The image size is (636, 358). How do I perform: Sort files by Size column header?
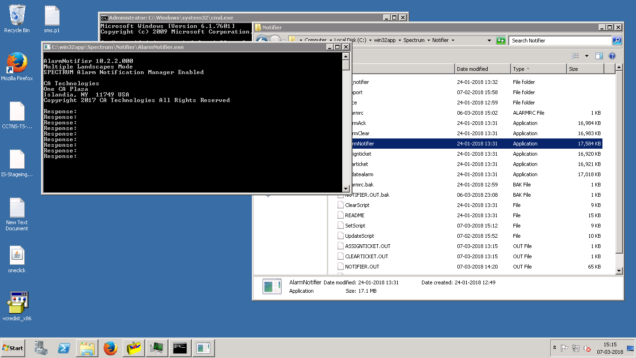click(585, 69)
